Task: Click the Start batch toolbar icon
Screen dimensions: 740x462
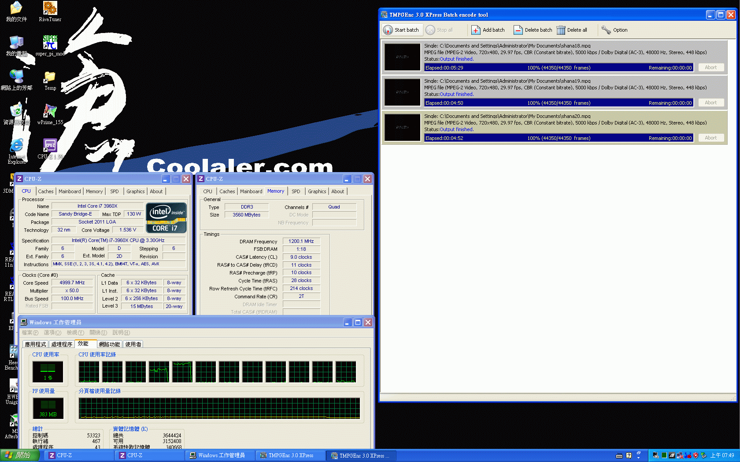Action: [x=388, y=30]
